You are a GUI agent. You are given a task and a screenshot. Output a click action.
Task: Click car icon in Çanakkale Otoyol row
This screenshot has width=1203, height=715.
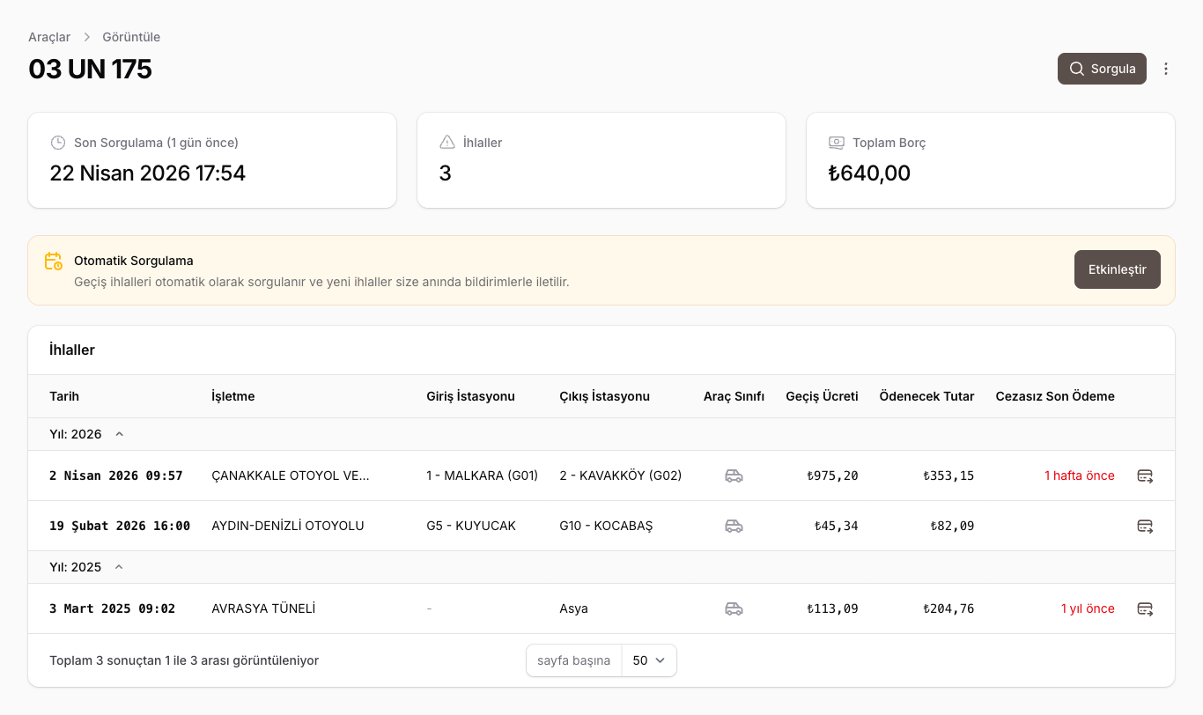[734, 475]
